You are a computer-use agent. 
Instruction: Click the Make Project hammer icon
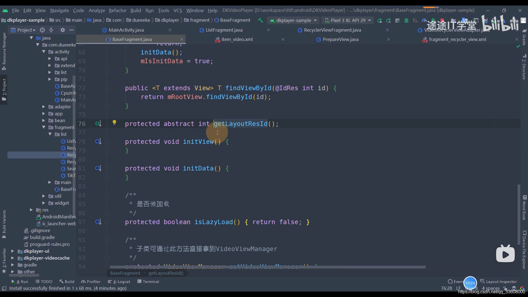260,20
